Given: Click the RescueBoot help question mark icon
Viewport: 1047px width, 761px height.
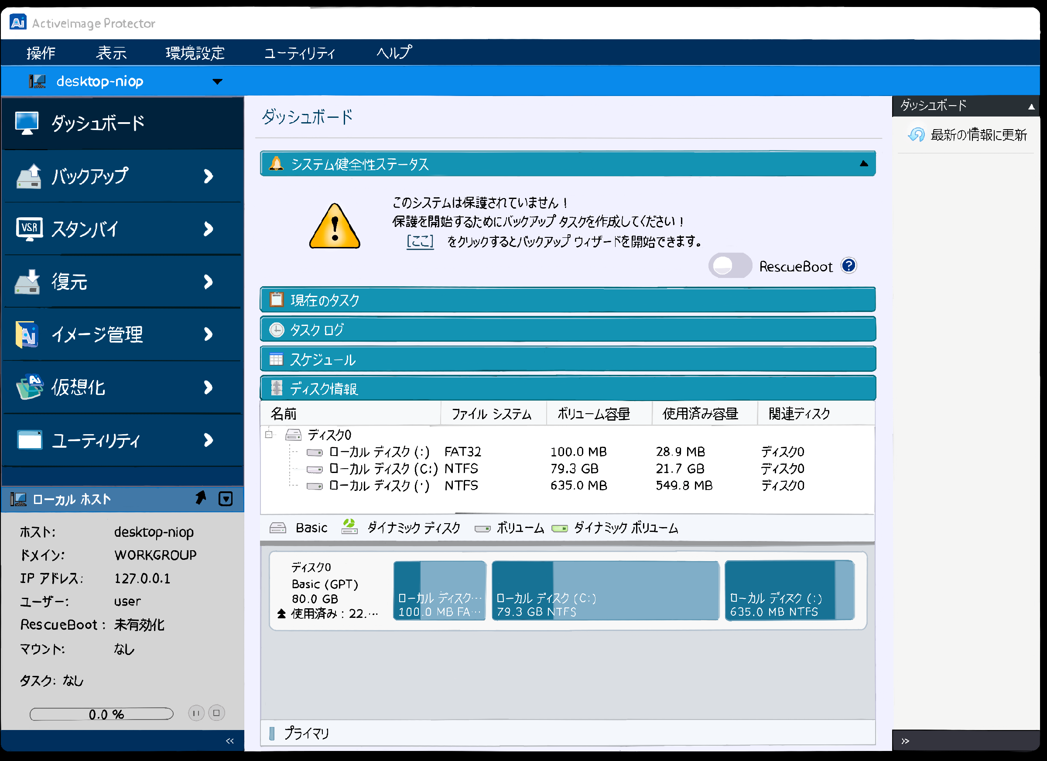Looking at the screenshot, I should 849,265.
